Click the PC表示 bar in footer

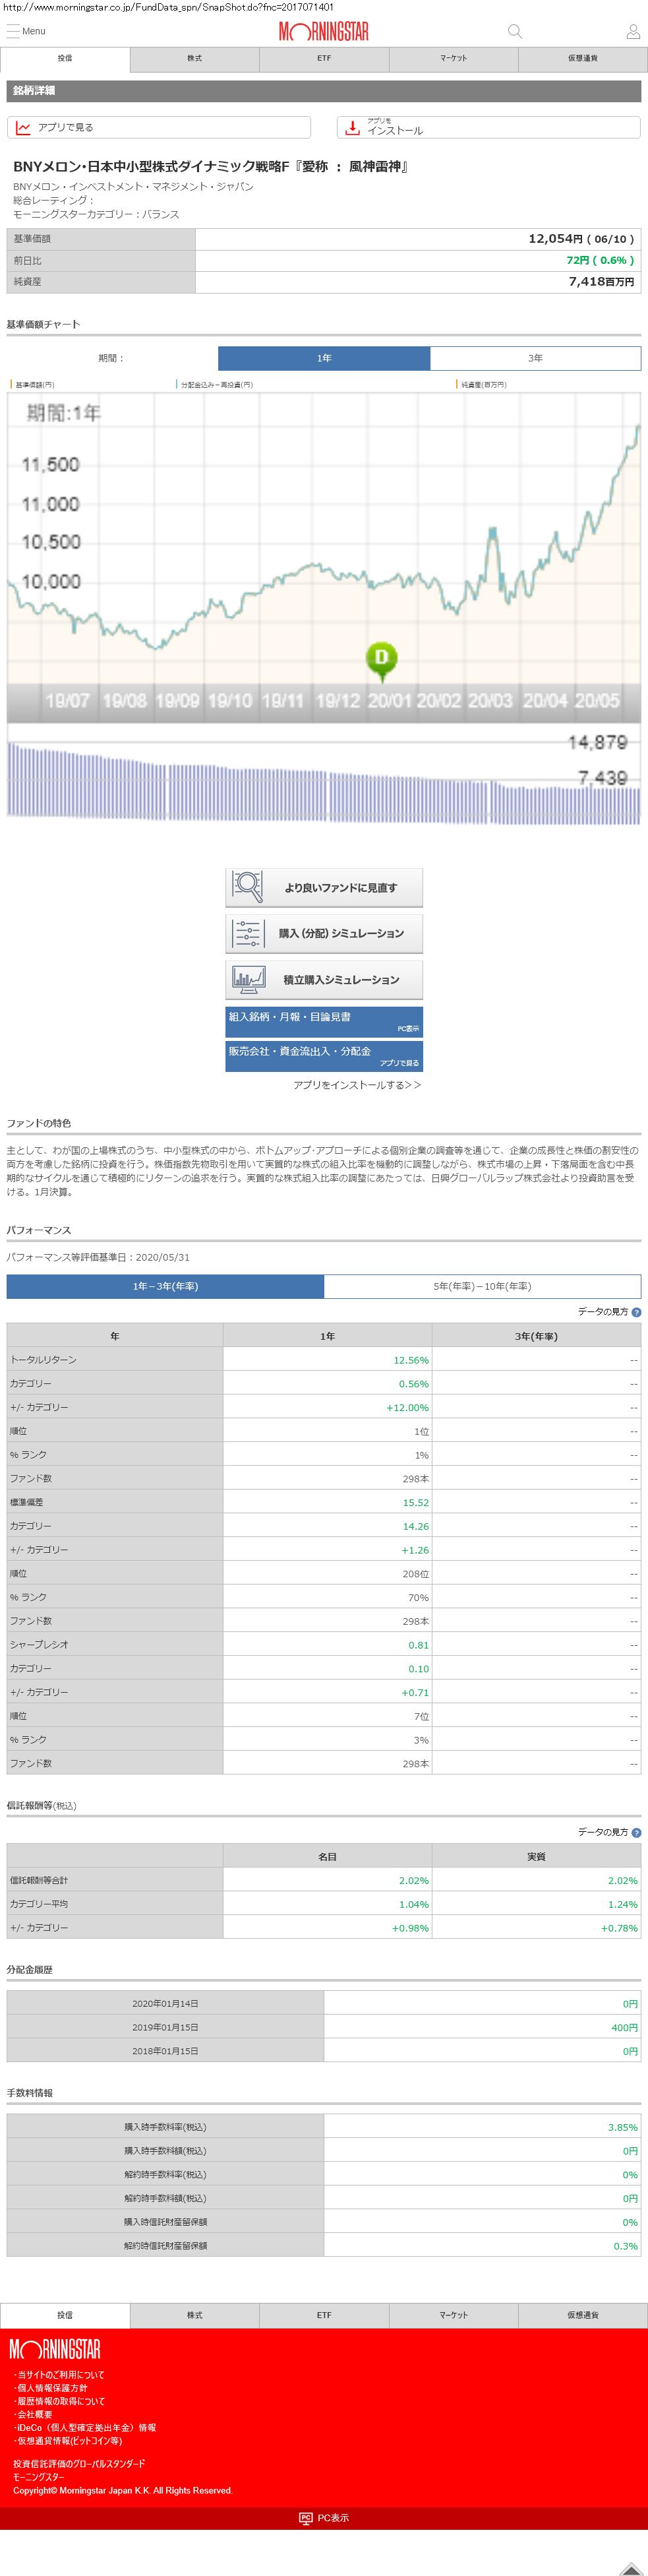point(324,2518)
